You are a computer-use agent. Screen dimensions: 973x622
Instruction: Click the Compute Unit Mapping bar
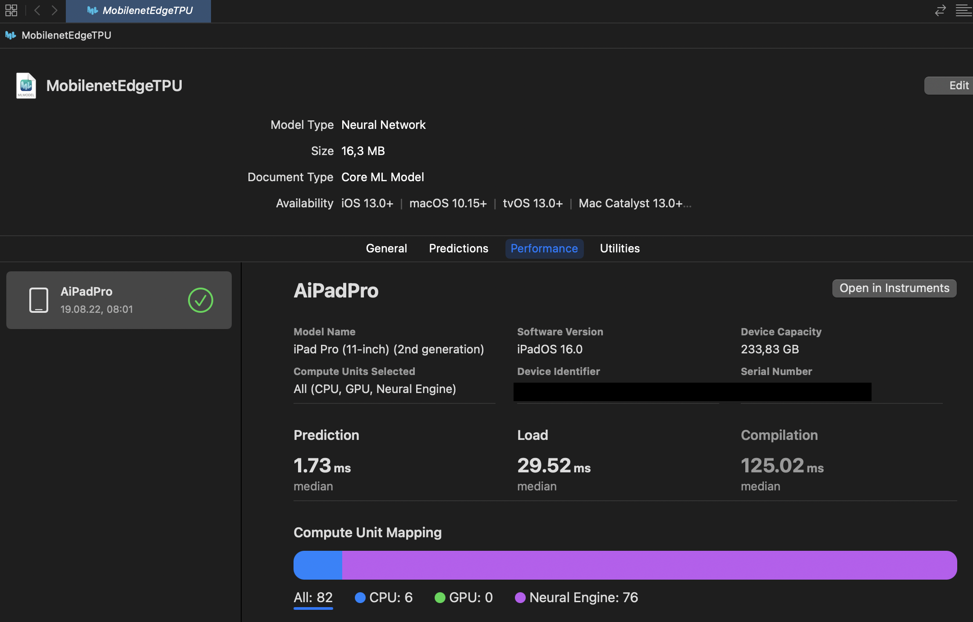click(625, 565)
